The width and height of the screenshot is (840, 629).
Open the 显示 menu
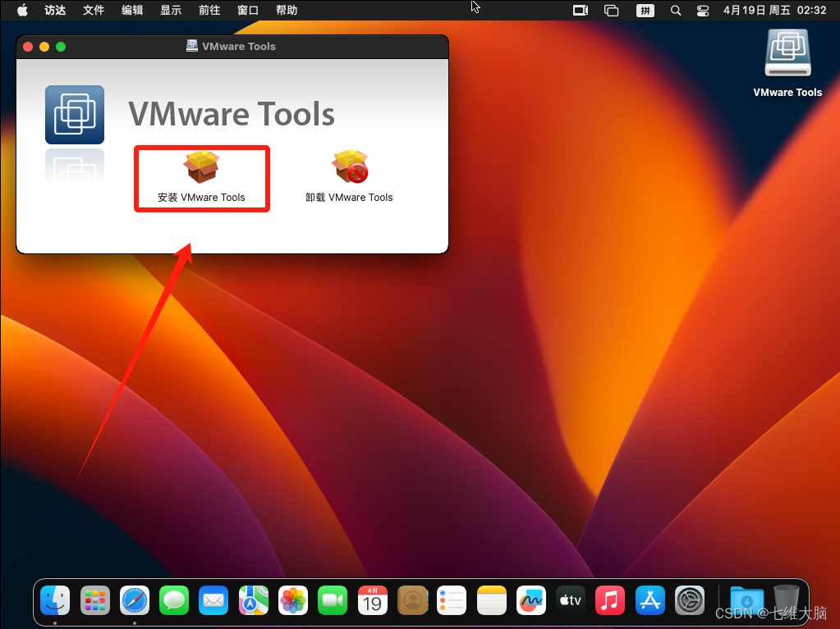pos(171,10)
